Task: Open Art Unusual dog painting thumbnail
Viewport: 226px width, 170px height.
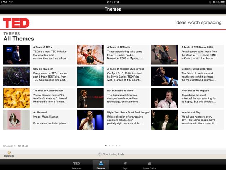Action: point(17,120)
